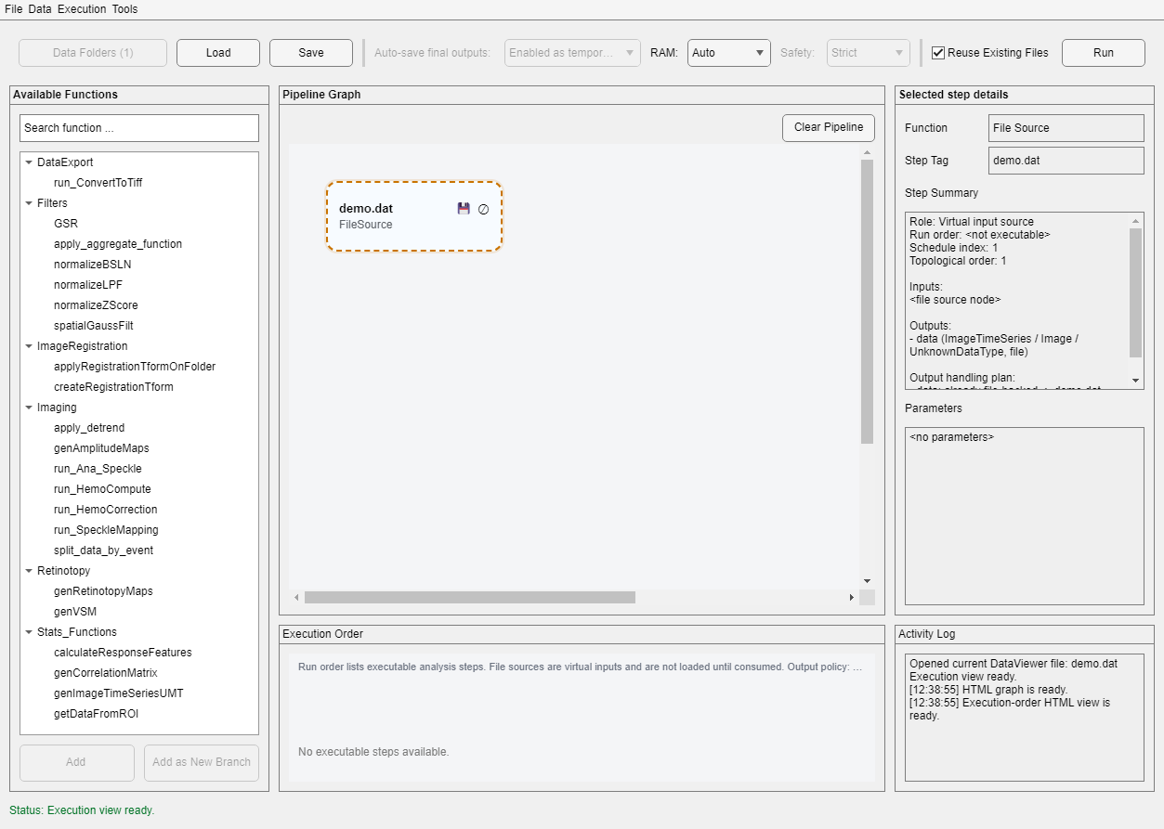Open the Execution menu
The image size is (1164, 829).
[x=83, y=9]
